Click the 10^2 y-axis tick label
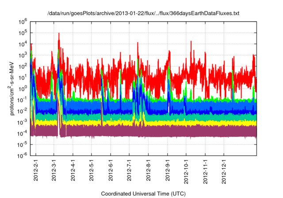This screenshot has height=198, width=283. click(x=23, y=67)
